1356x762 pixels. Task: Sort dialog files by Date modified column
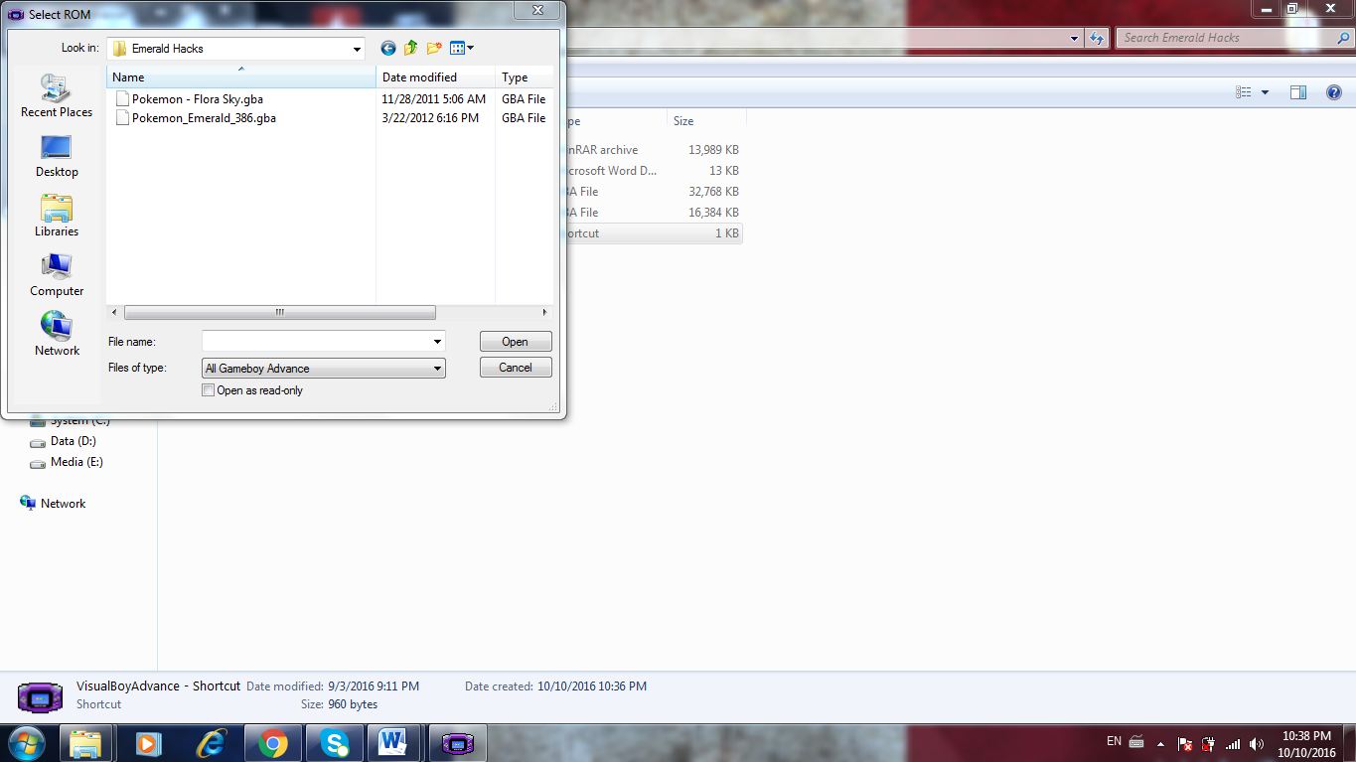(x=435, y=76)
